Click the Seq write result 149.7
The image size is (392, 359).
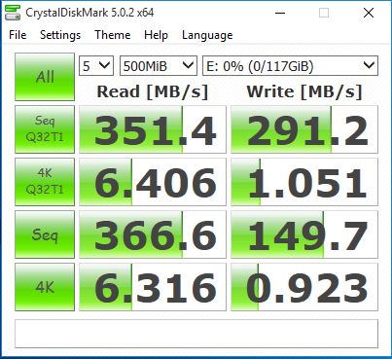(x=304, y=234)
